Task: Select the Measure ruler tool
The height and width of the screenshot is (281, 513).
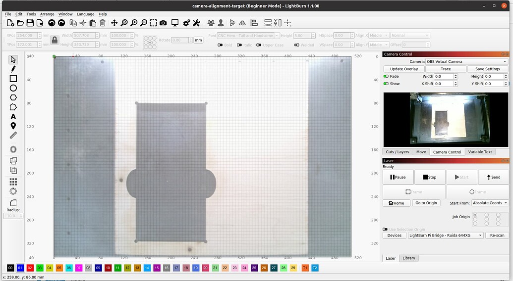Action: click(x=13, y=135)
